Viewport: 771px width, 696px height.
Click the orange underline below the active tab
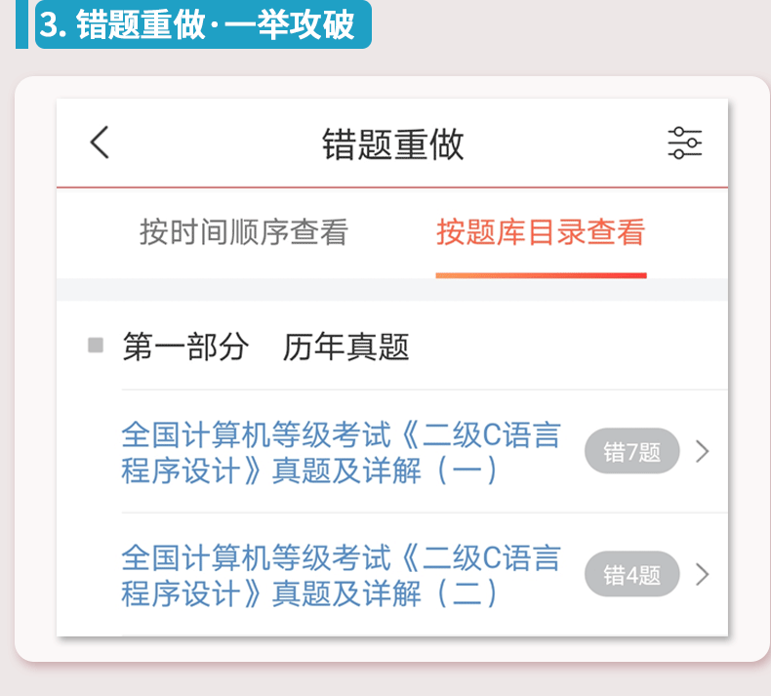(x=541, y=275)
